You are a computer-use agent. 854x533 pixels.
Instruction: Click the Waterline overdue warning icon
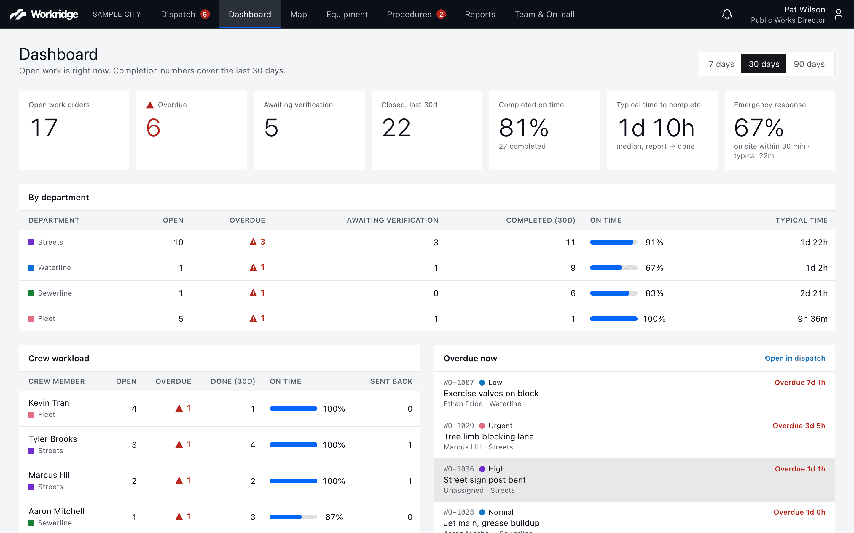pyautogui.click(x=253, y=267)
